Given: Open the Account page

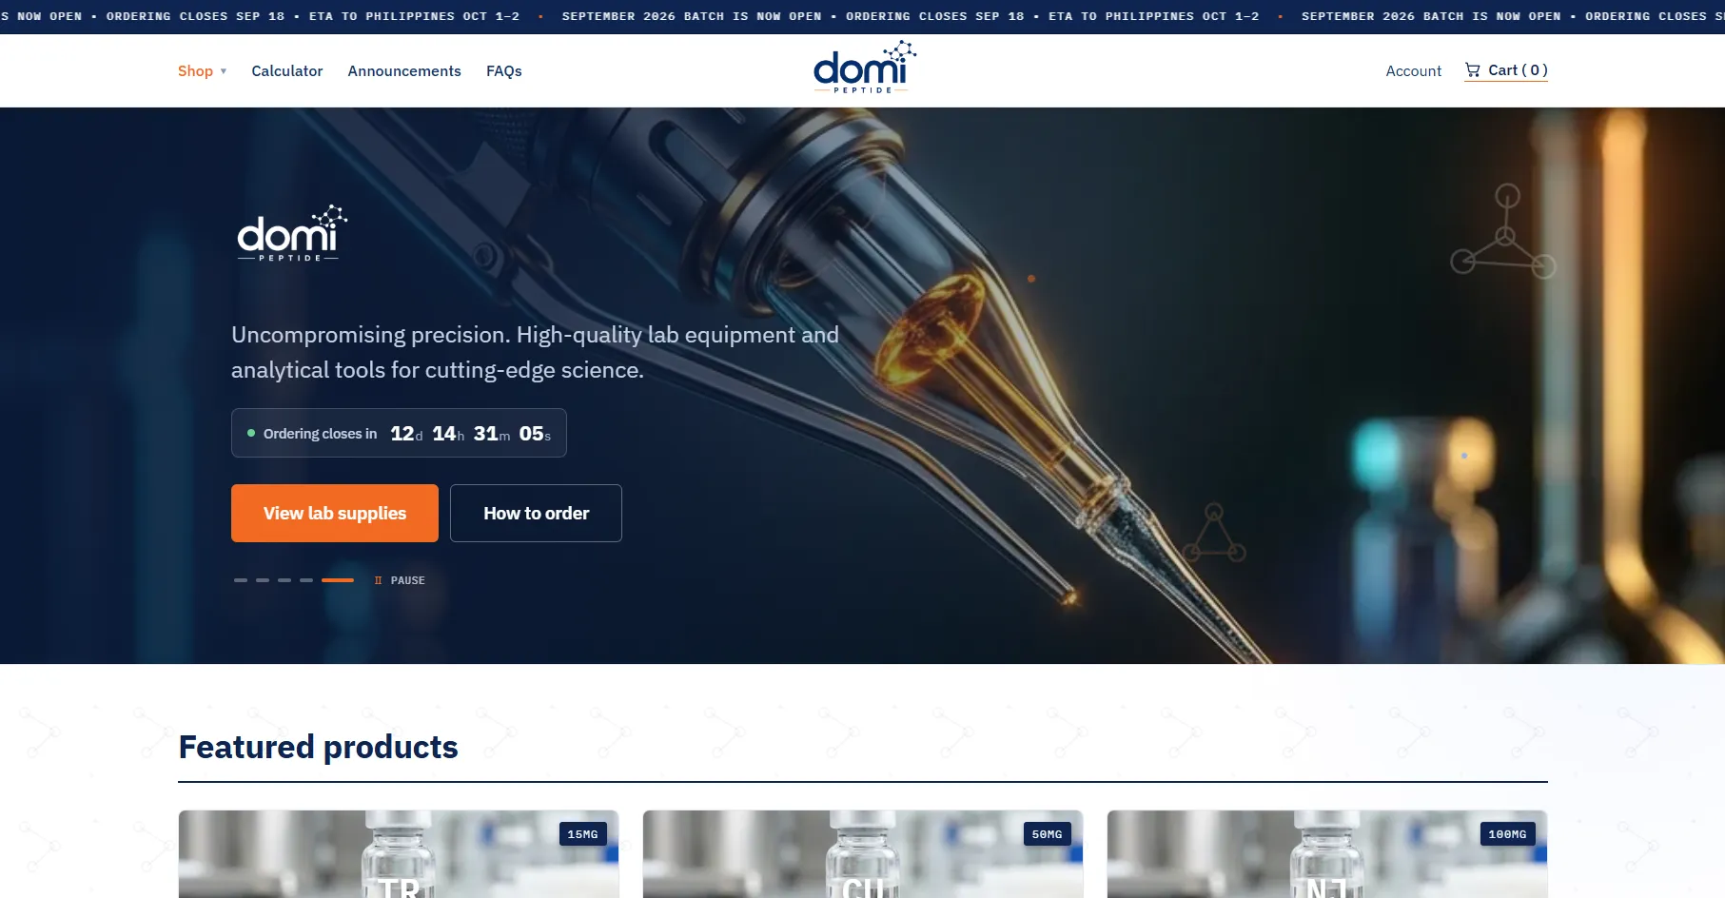Looking at the screenshot, I should (x=1413, y=71).
